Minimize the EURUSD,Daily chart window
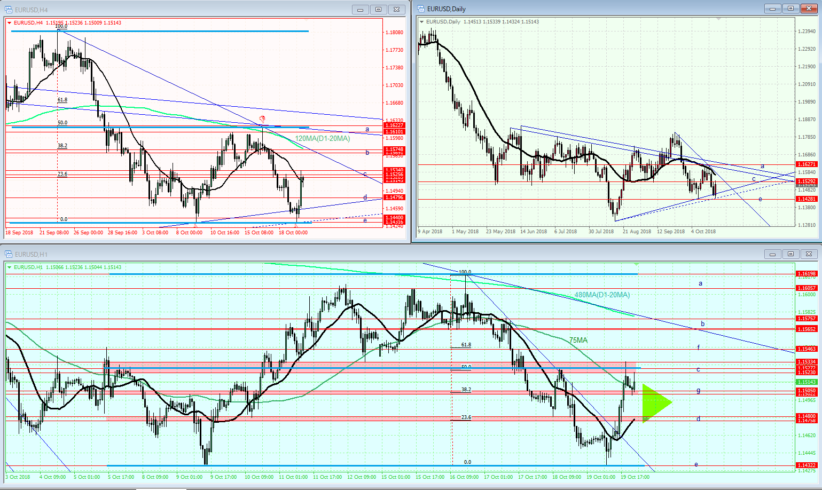 tap(772, 9)
